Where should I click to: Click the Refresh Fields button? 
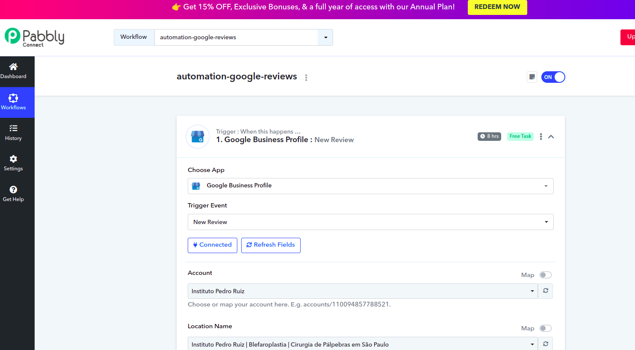271,245
